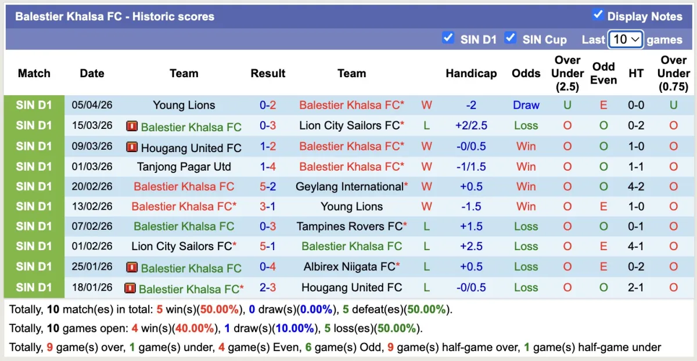This screenshot has width=697, height=361.
Task: Click the 2-3 result on 18/01/26
Action: (268, 287)
